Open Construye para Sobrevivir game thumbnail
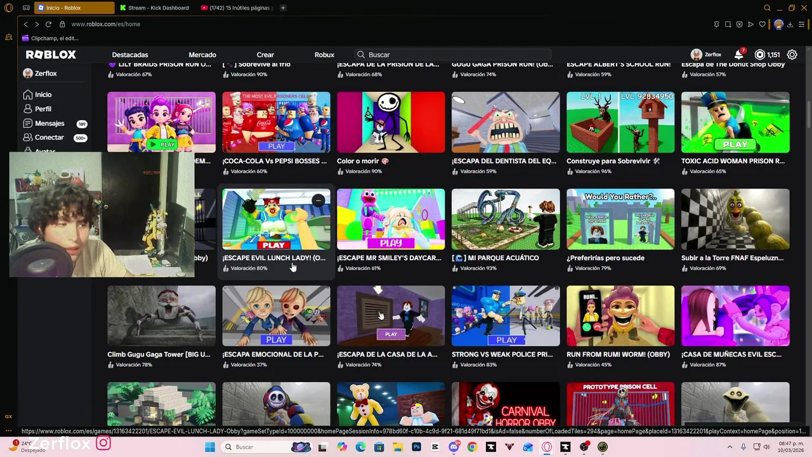 pos(620,122)
